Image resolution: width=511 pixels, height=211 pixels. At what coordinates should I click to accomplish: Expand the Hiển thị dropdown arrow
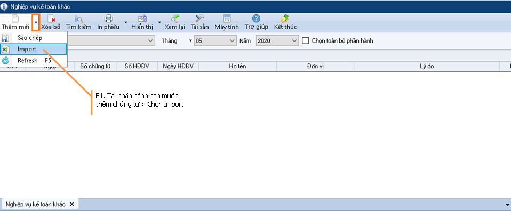click(x=159, y=22)
